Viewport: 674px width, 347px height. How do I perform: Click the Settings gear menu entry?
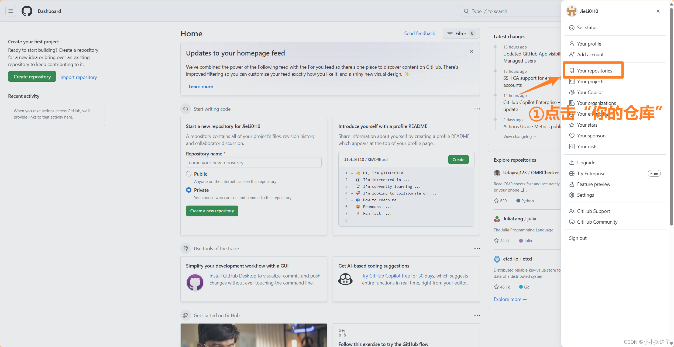pyautogui.click(x=585, y=195)
